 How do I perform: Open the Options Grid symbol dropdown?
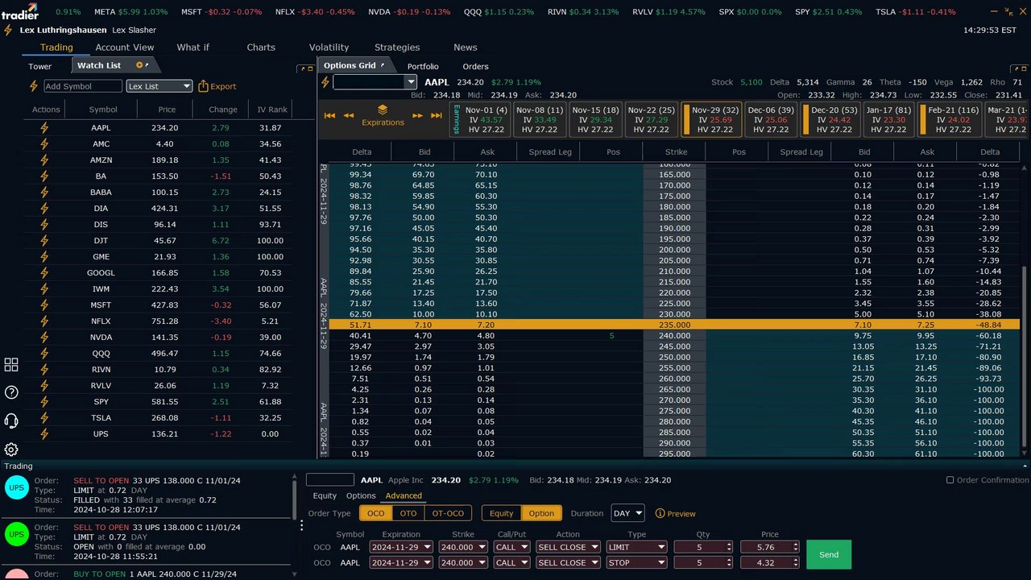411,82
